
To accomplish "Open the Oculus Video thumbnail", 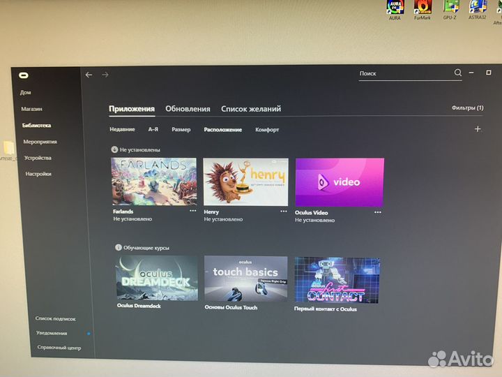I will 340,182.
